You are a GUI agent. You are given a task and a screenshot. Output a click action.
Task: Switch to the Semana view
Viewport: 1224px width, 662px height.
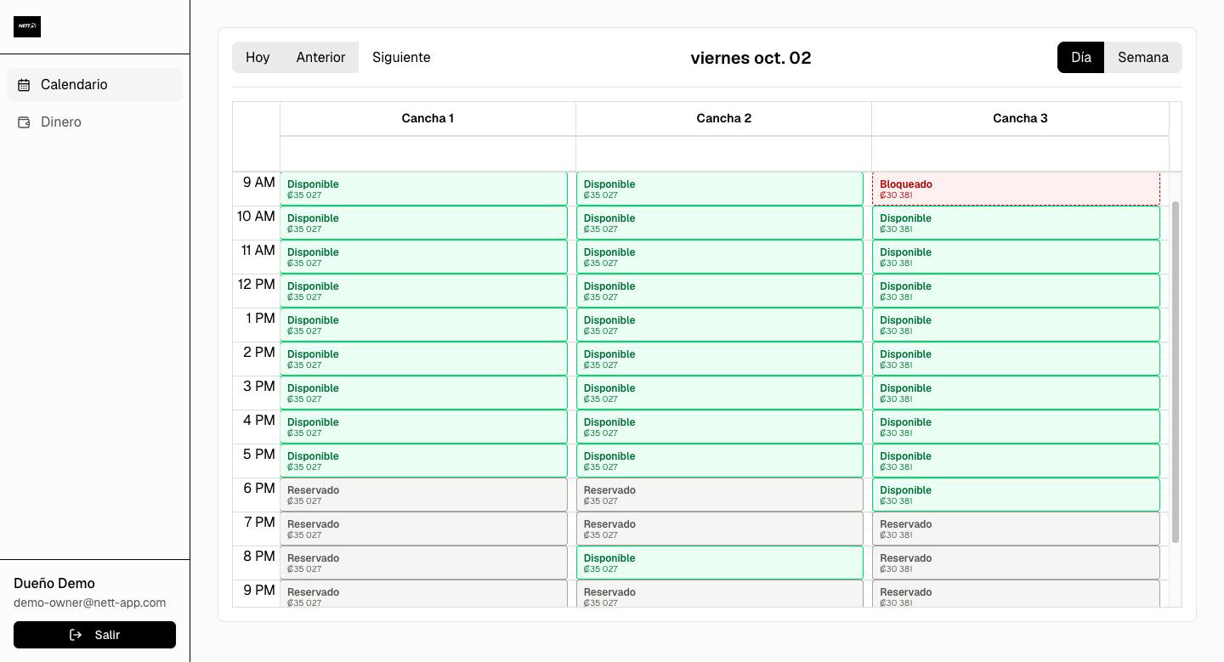point(1143,58)
